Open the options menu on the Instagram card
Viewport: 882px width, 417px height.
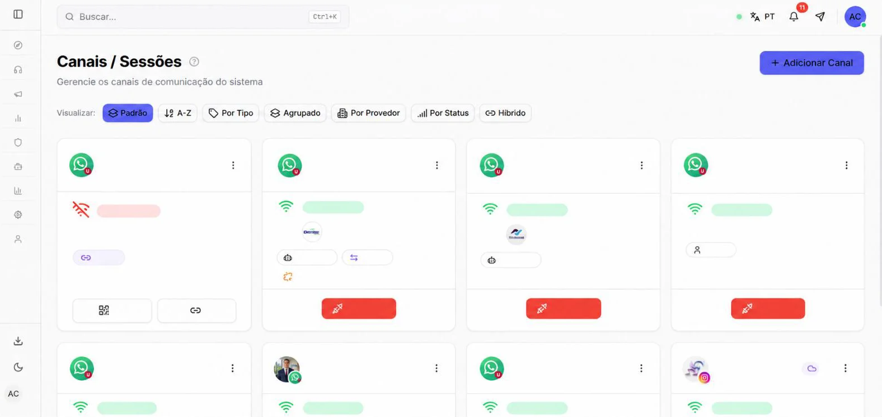[845, 368]
